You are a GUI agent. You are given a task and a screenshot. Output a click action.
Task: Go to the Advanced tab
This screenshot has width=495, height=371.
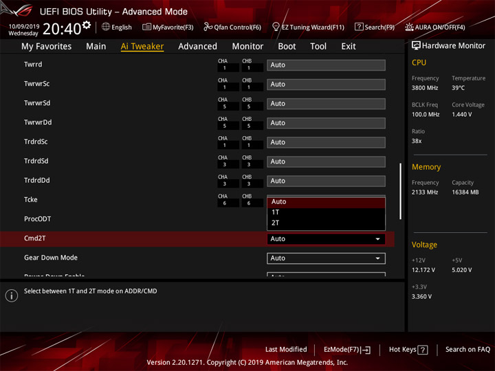pyautogui.click(x=197, y=47)
